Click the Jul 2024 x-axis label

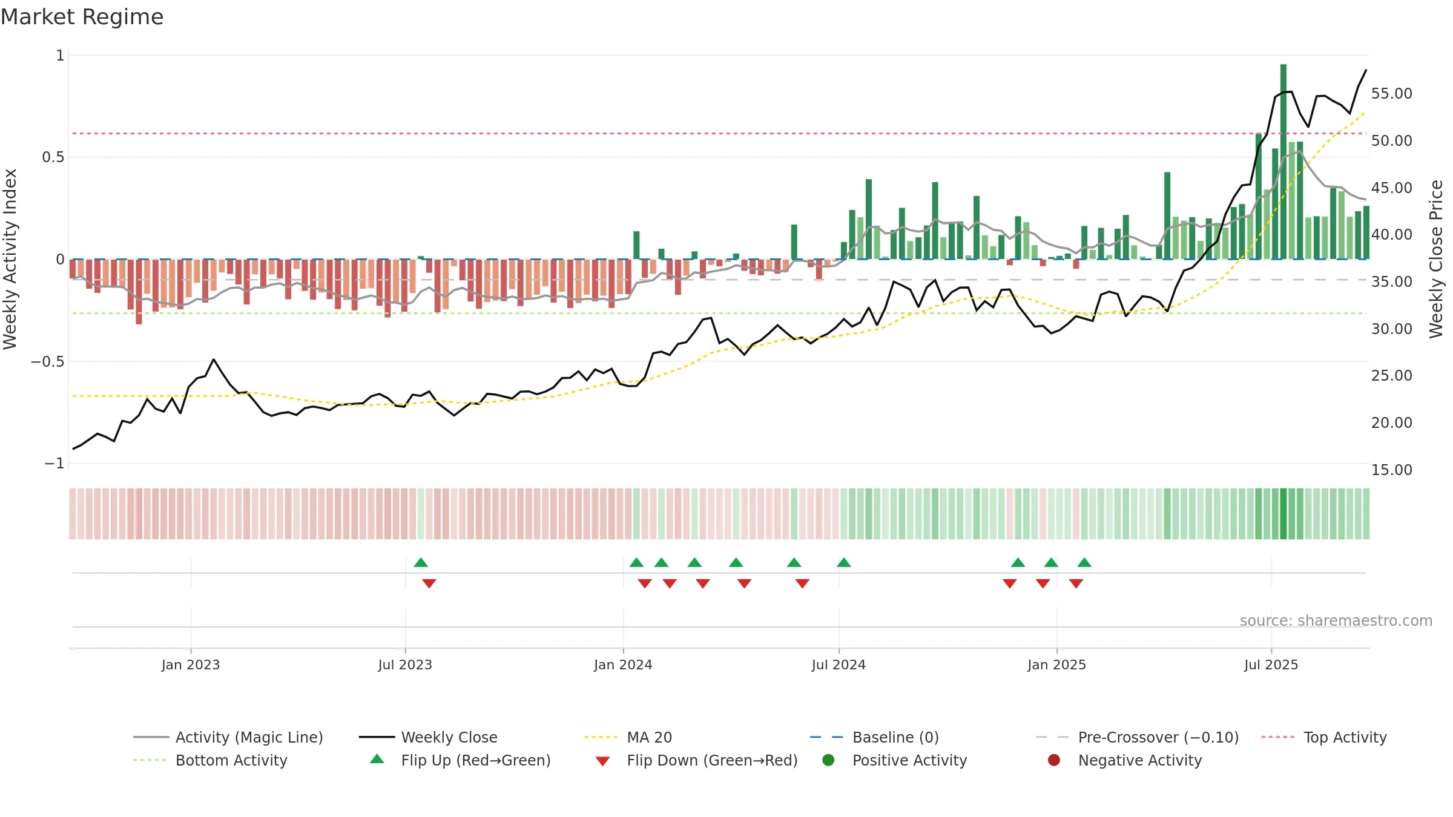coord(839,664)
